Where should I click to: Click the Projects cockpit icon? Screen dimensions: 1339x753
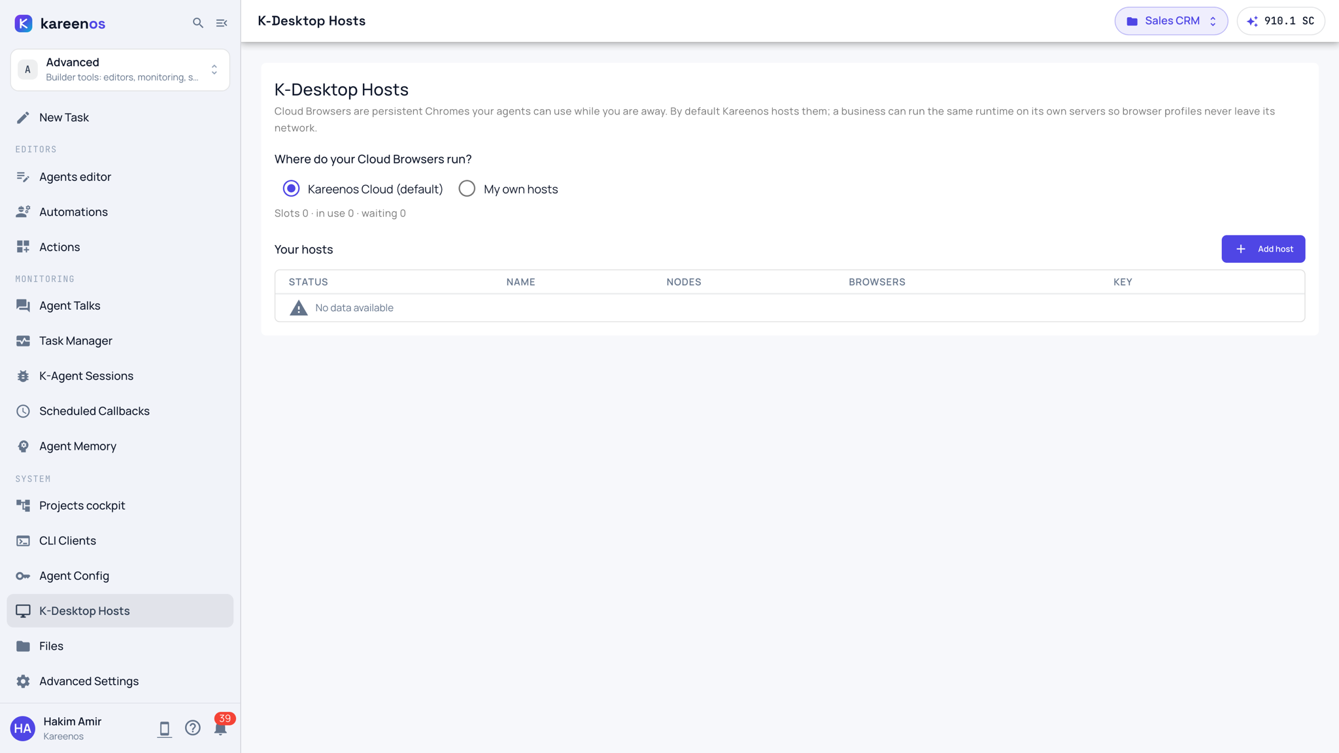tap(23, 505)
